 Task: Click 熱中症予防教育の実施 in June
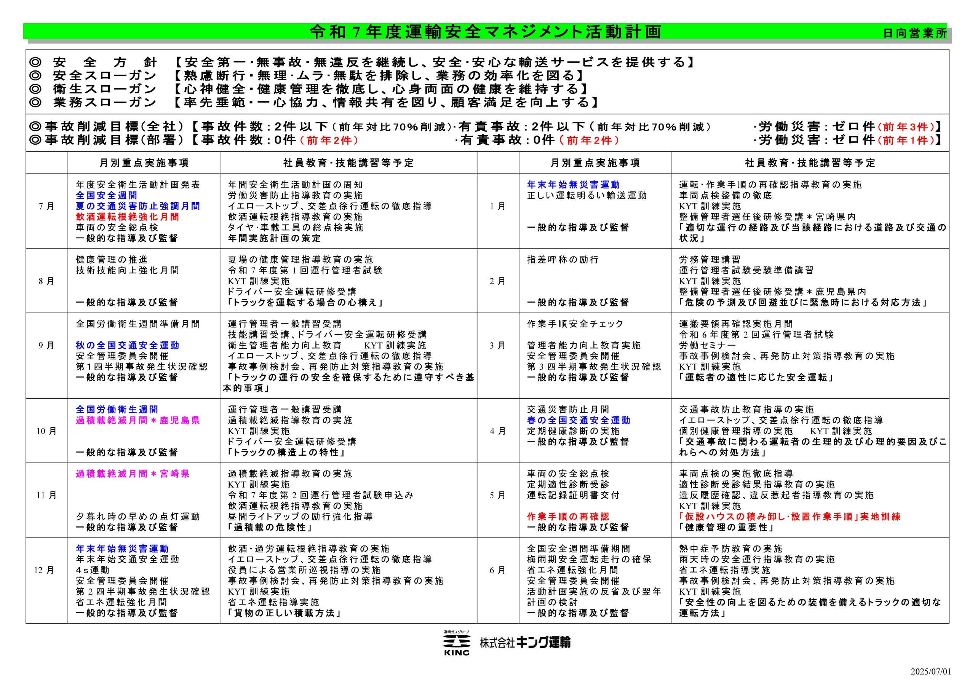pos(730,549)
